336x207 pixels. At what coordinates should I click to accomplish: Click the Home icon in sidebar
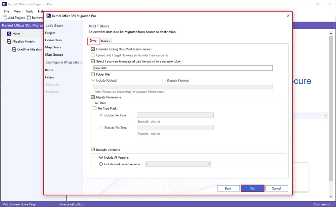click(9, 34)
